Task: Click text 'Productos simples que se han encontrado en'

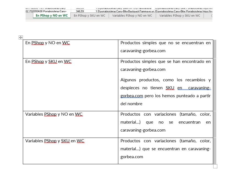Action: click(166, 62)
